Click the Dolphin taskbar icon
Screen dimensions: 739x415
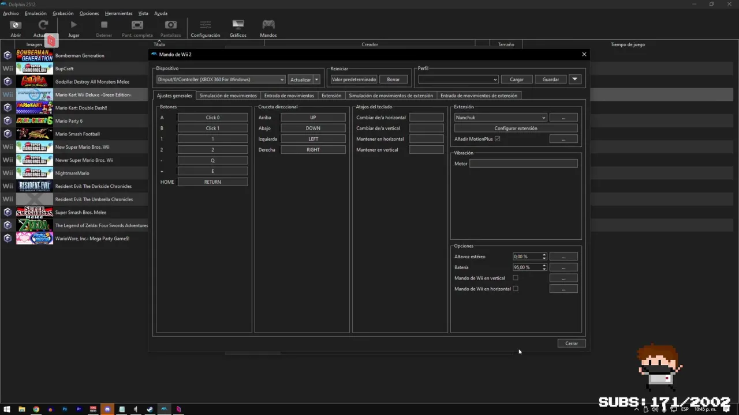pos(164,409)
